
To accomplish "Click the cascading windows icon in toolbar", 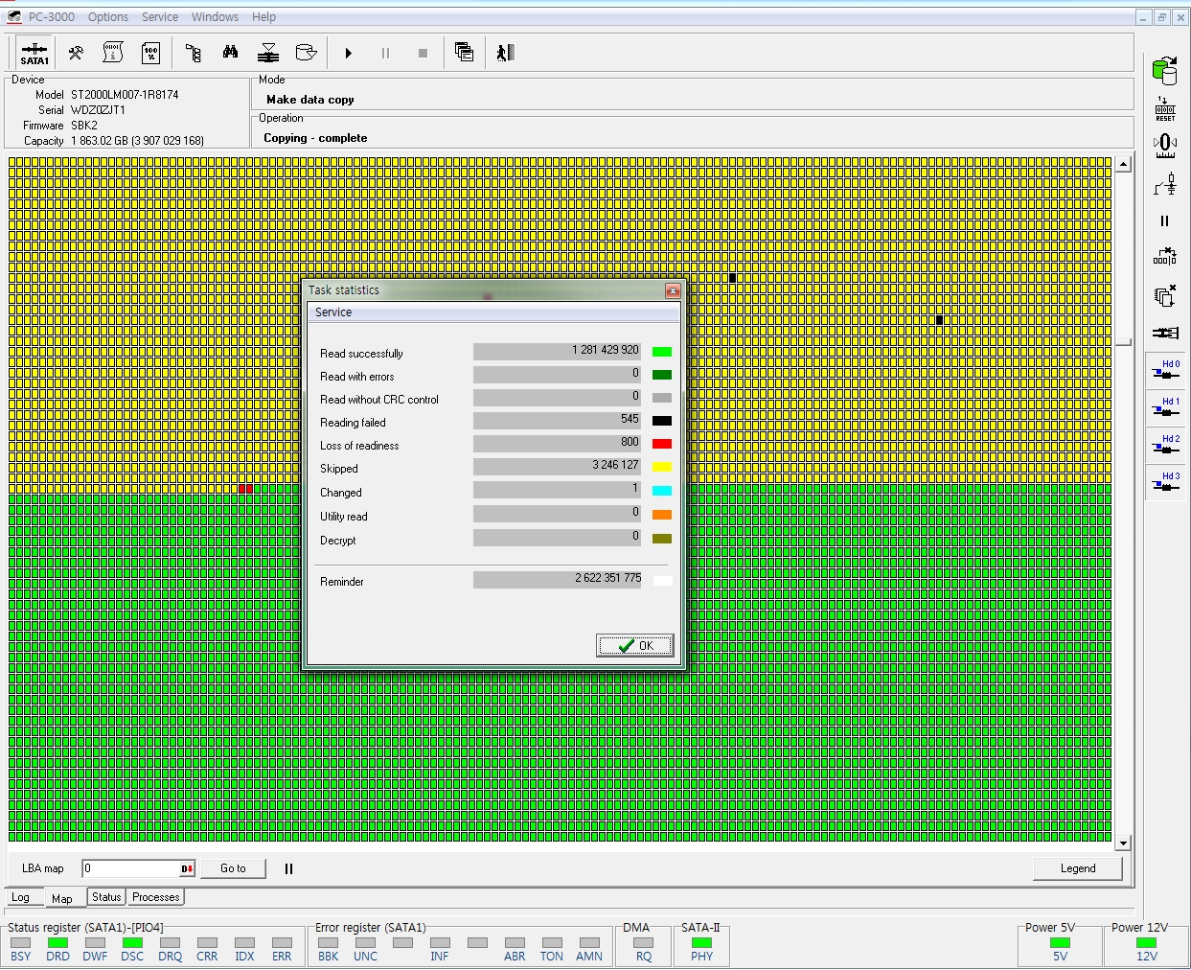I will click(464, 53).
